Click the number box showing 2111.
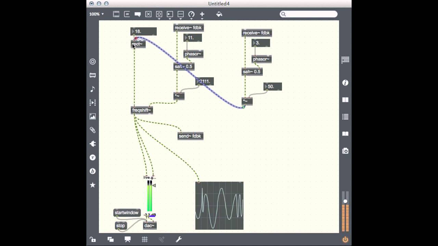 [205, 82]
